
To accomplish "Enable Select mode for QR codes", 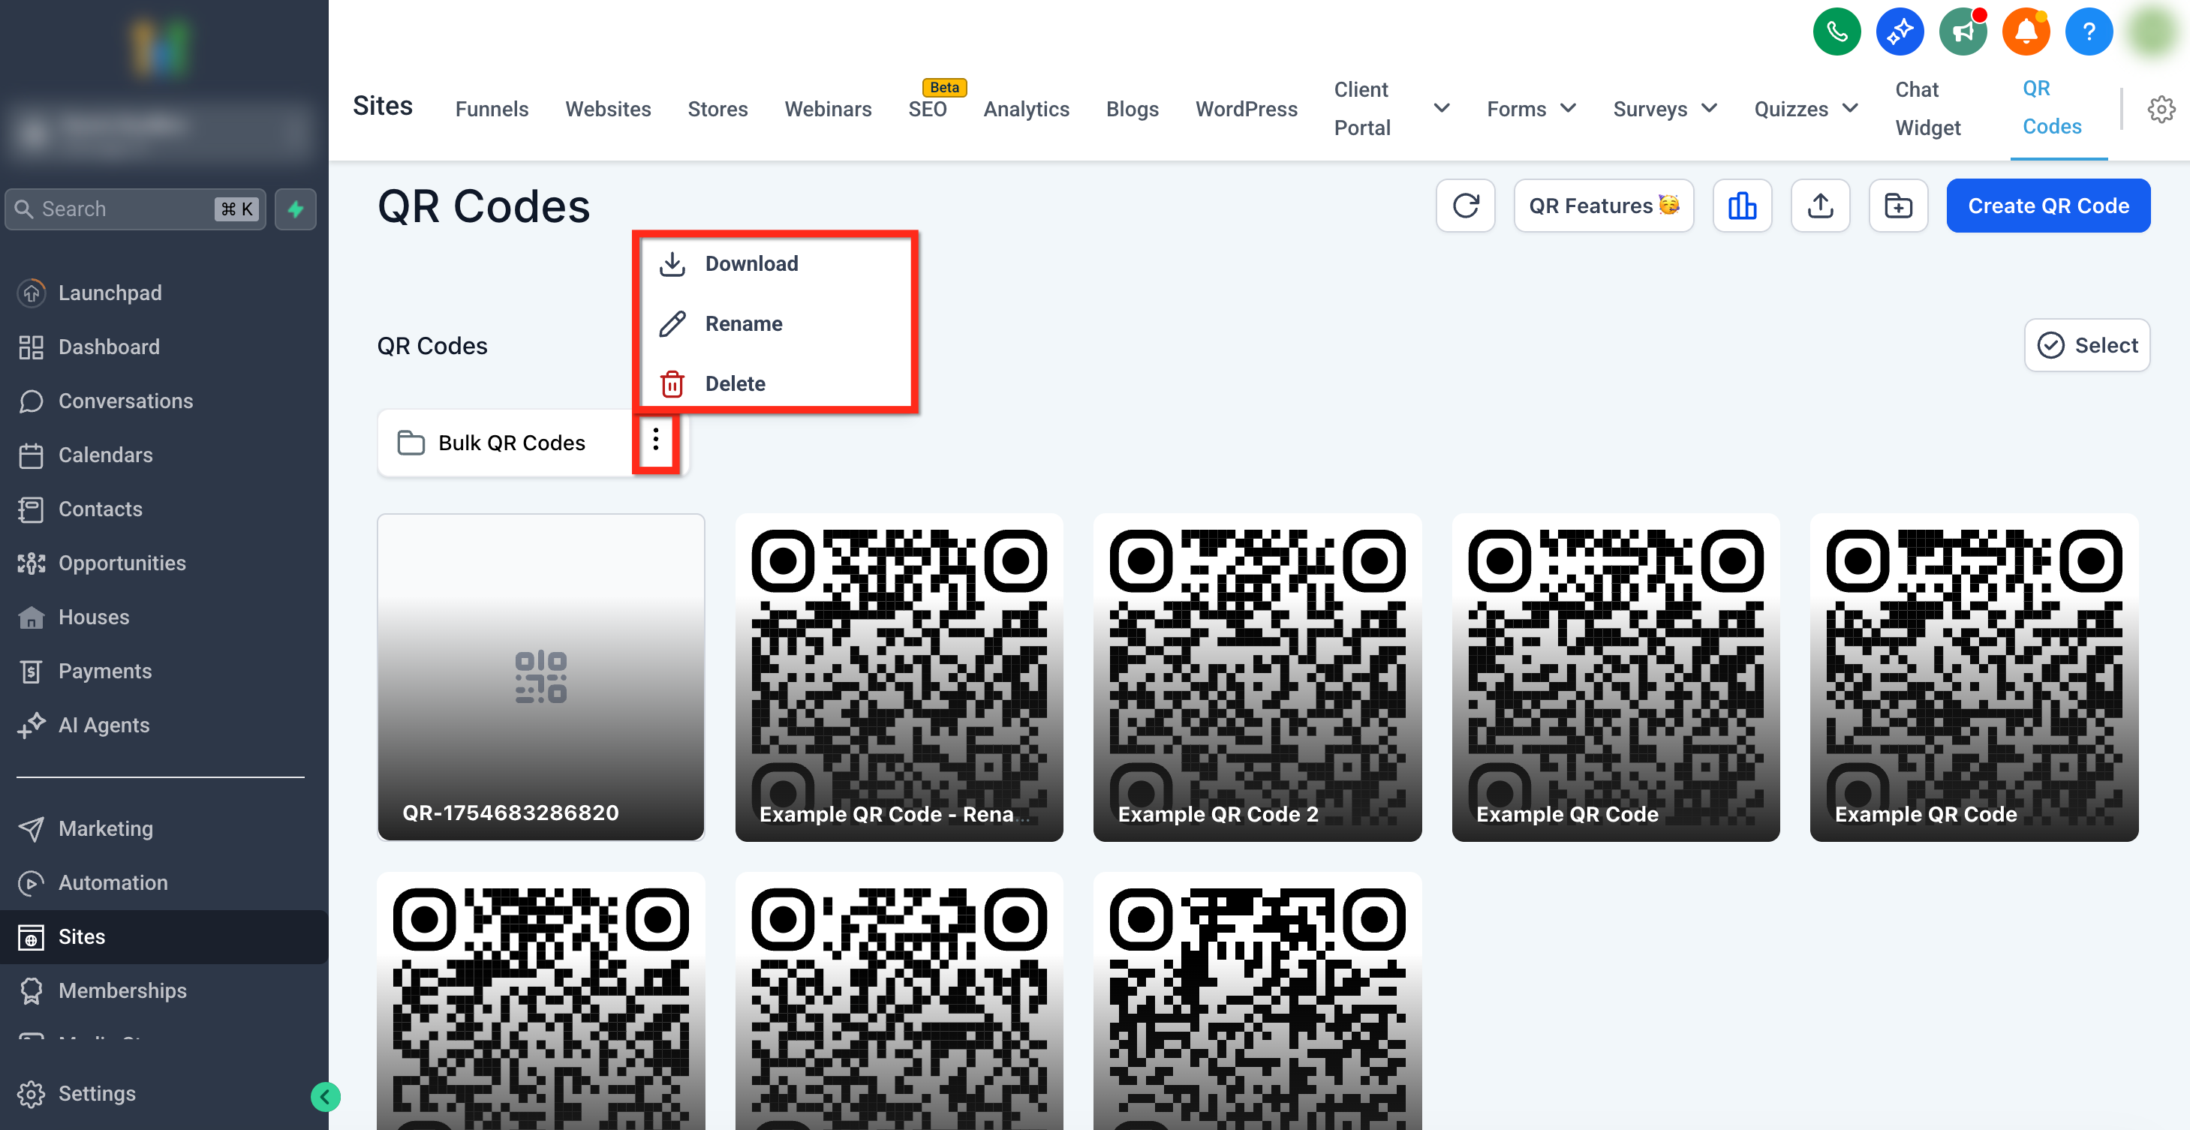I will tap(2087, 345).
